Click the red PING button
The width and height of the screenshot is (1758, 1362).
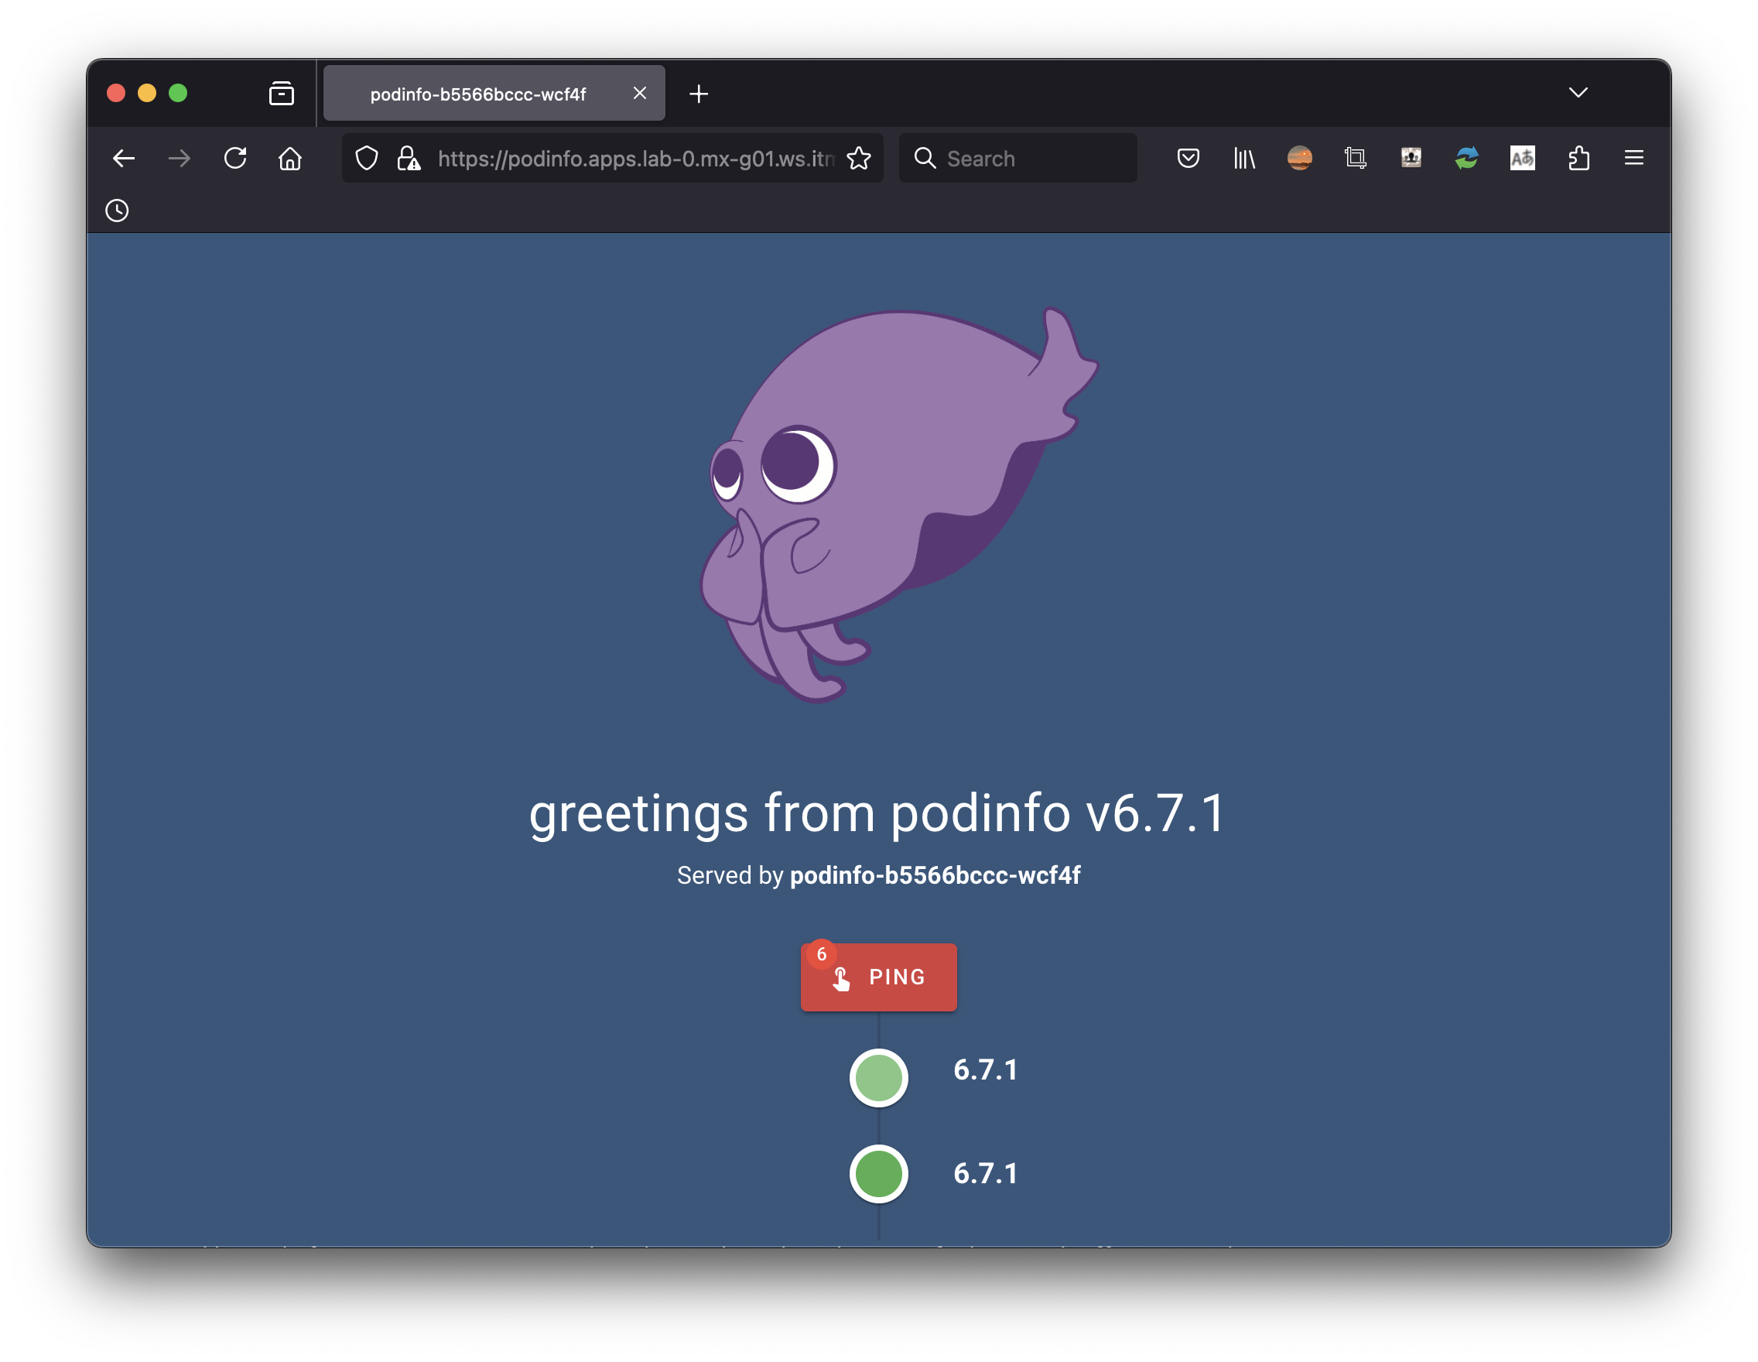[879, 977]
